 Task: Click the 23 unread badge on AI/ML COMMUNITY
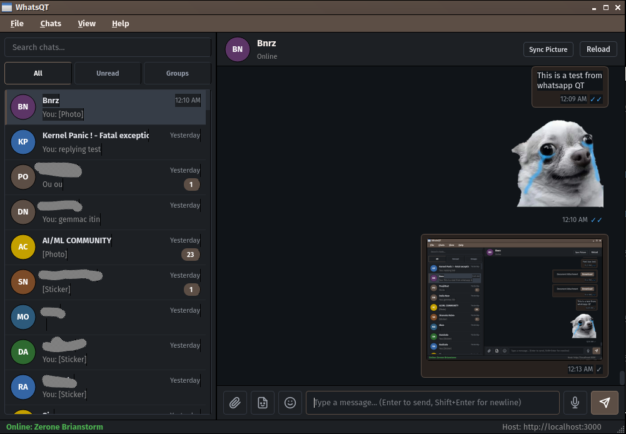click(191, 255)
